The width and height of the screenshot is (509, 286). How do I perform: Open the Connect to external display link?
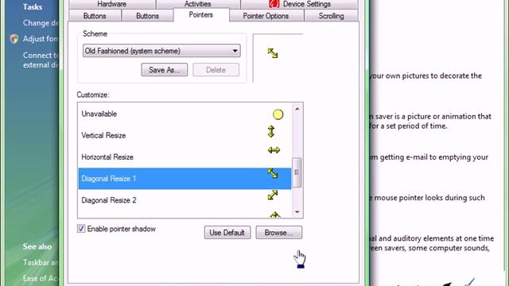coord(41,60)
